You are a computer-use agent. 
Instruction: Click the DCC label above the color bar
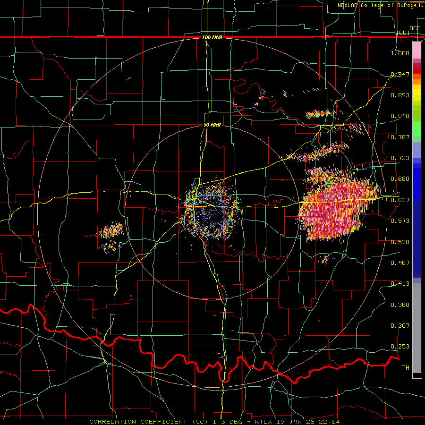[x=415, y=28]
